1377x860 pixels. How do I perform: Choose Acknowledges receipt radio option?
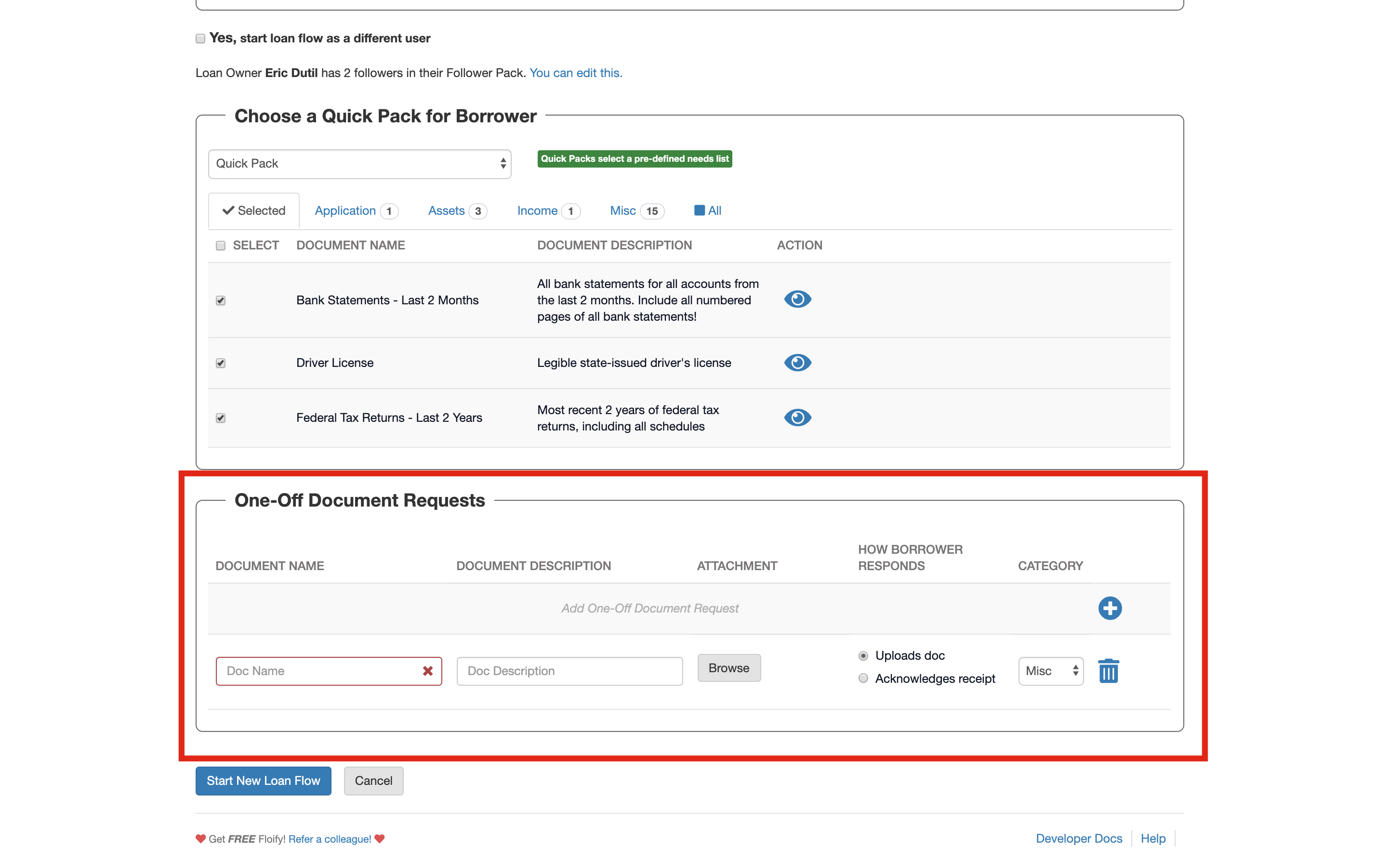click(x=863, y=678)
